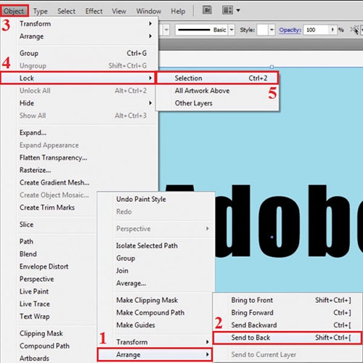The image size is (363, 363).
Task: Click the top anchor handle of selected rectangle
Action: pos(272,67)
